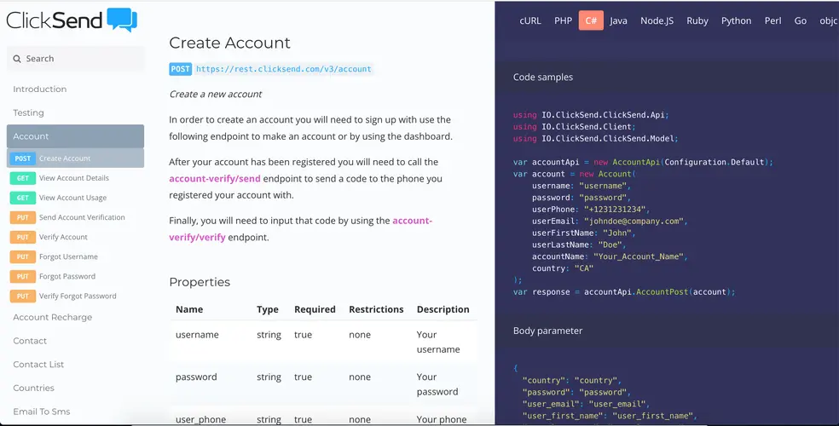Open the Testing section
This screenshot has height=426, width=839.
tap(28, 112)
